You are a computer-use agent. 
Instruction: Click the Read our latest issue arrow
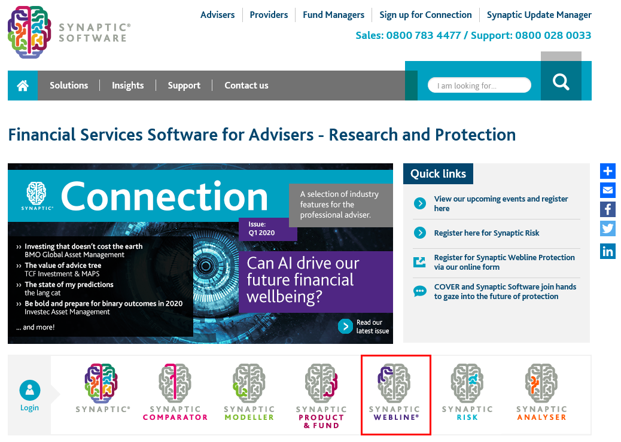click(x=345, y=327)
